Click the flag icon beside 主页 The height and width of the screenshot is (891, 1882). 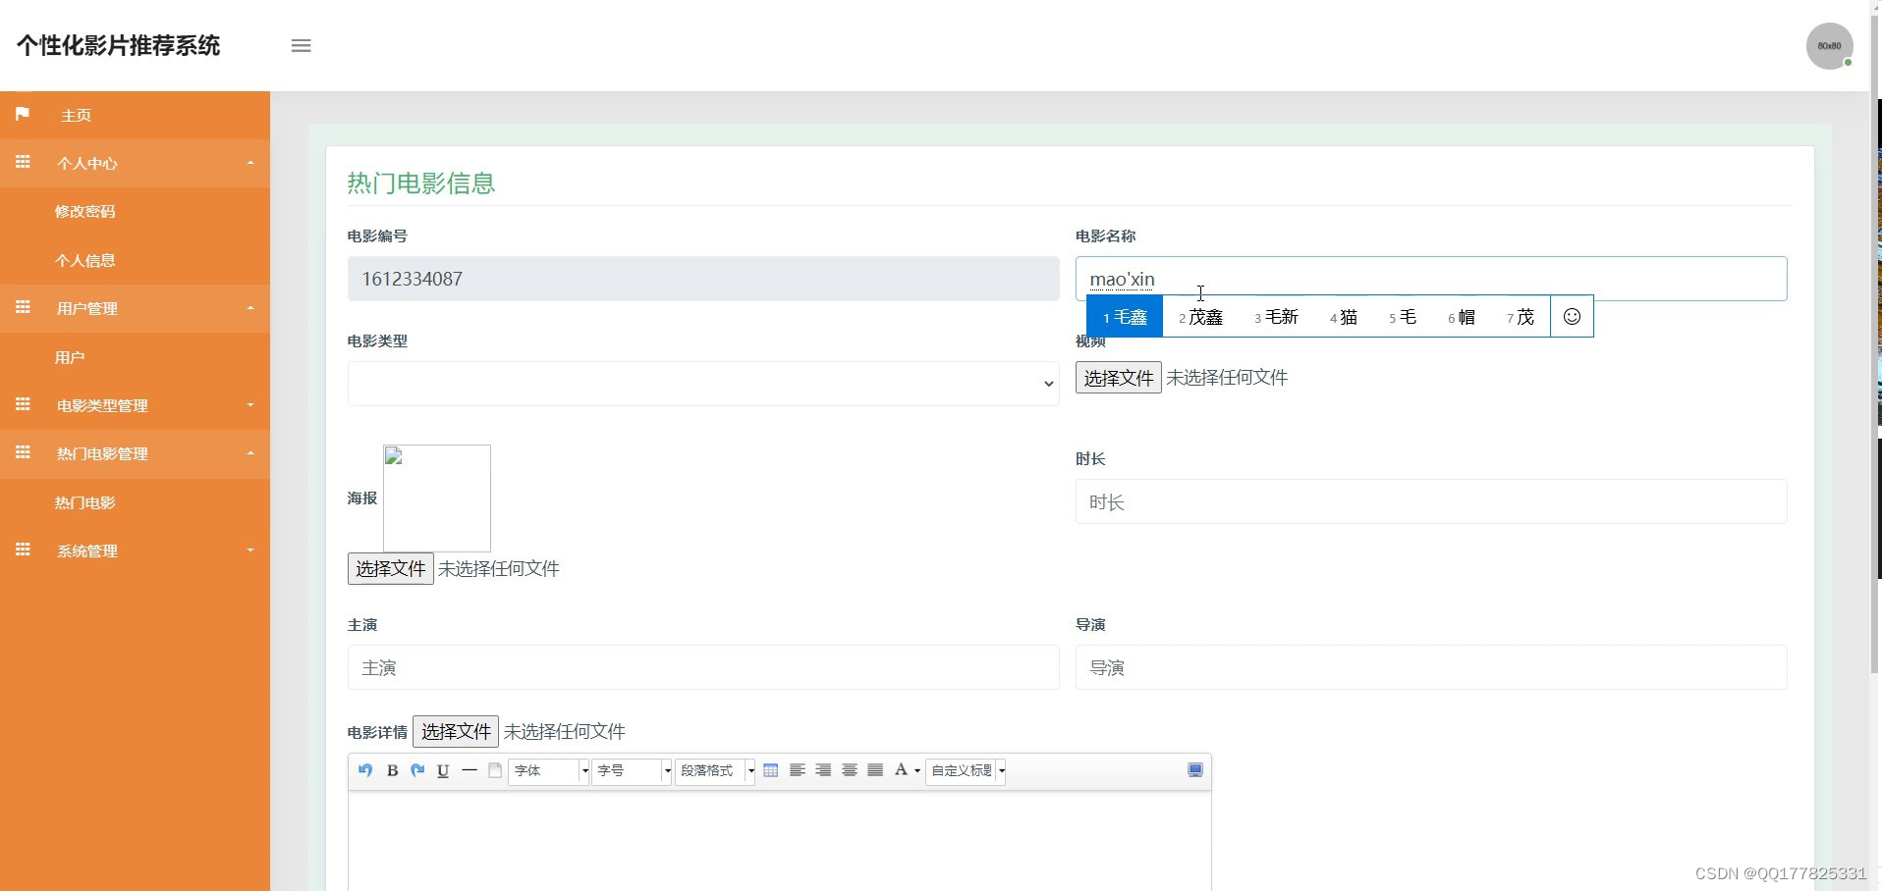pyautogui.click(x=23, y=114)
